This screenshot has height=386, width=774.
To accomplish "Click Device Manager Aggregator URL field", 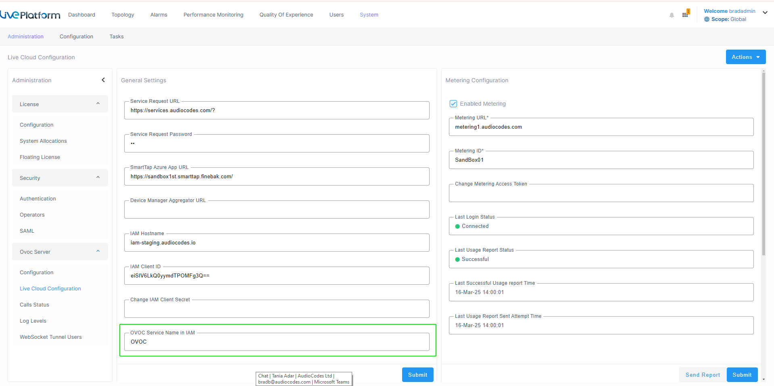I will click(277, 209).
